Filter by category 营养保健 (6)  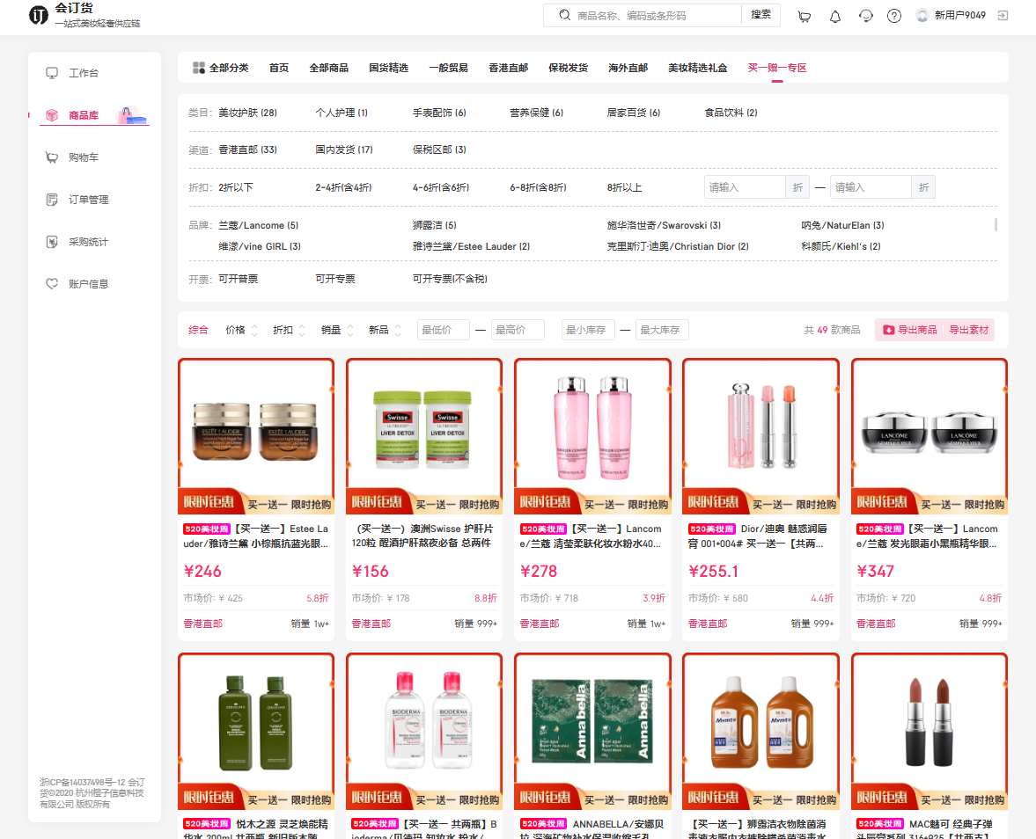(537, 113)
